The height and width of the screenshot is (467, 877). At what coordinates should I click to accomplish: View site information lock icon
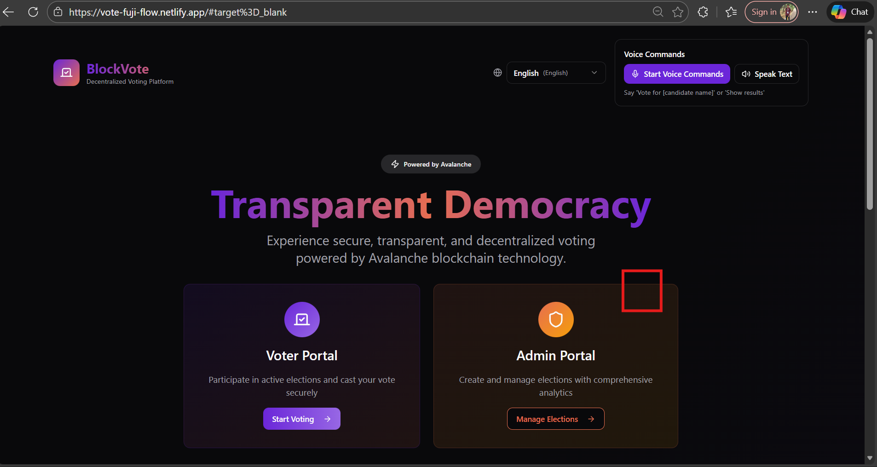58,12
